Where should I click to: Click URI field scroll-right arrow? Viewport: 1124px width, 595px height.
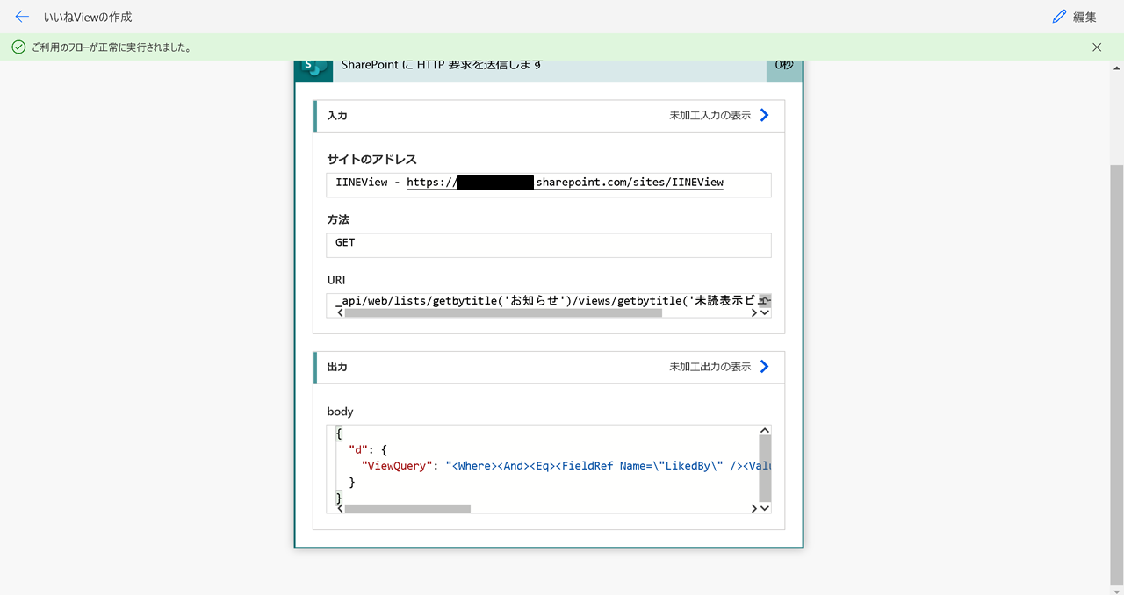pos(753,312)
